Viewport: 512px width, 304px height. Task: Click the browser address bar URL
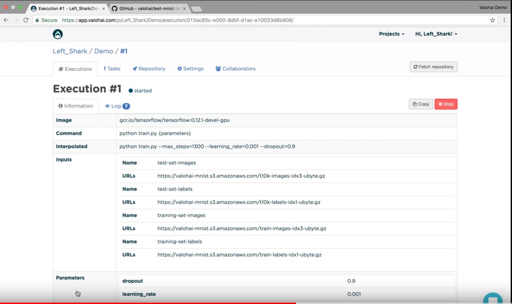pyautogui.click(x=178, y=20)
